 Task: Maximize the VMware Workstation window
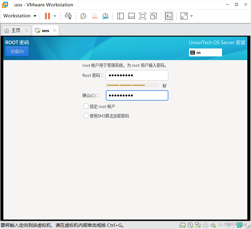236,5
